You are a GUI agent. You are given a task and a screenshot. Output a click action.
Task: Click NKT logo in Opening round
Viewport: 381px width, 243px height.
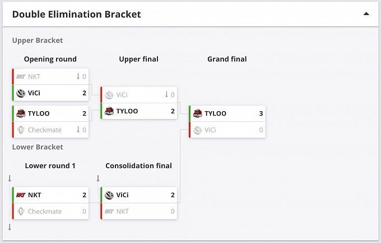coord(21,77)
